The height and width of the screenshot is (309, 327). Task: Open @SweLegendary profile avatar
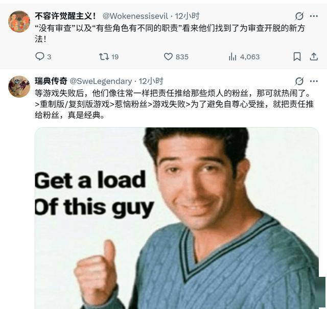[x=19, y=86]
